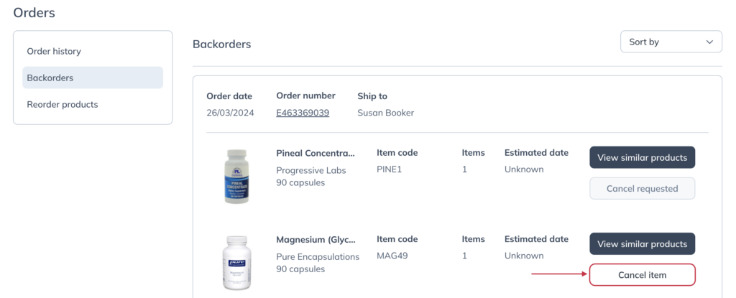This screenshot has height=298, width=736.
Task: Click the Backorders page heading
Action: click(x=222, y=45)
